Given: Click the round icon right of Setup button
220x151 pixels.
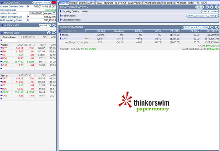Looking at the screenshot, I should (208, 7).
